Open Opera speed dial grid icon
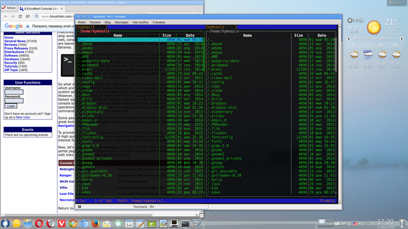The image size is (408, 229). [28, 16]
